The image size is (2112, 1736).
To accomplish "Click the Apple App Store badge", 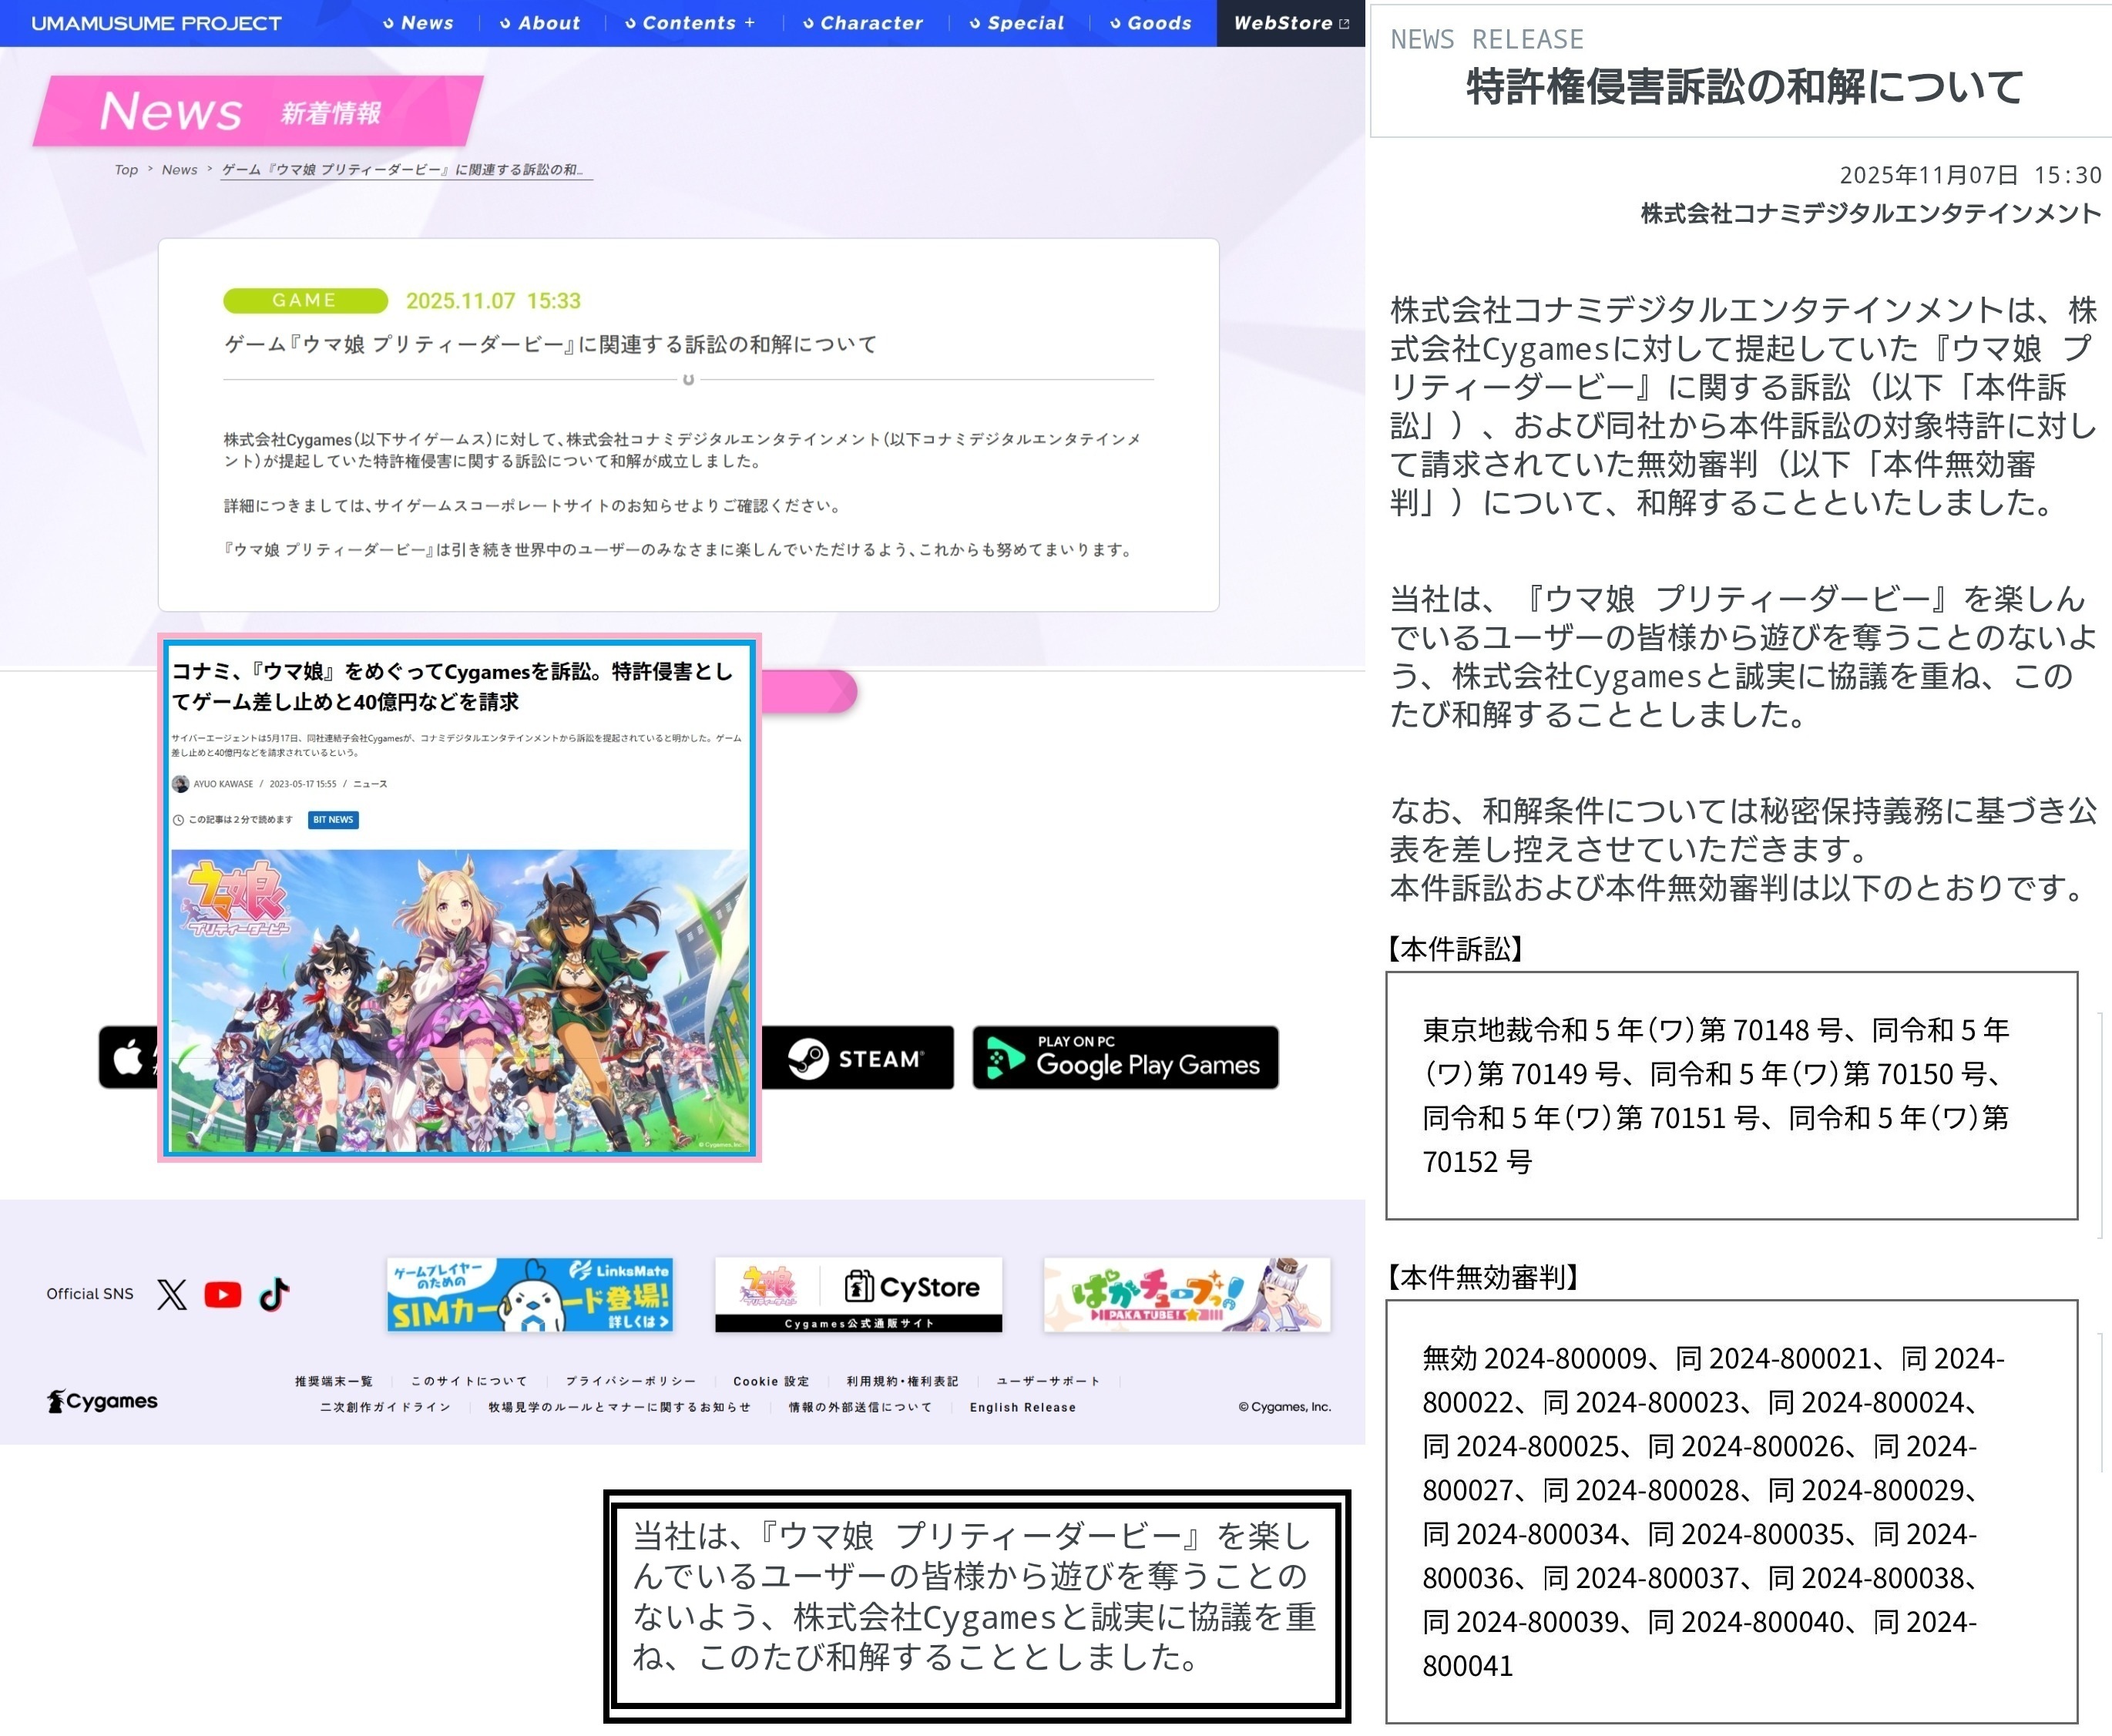I will [x=129, y=1058].
